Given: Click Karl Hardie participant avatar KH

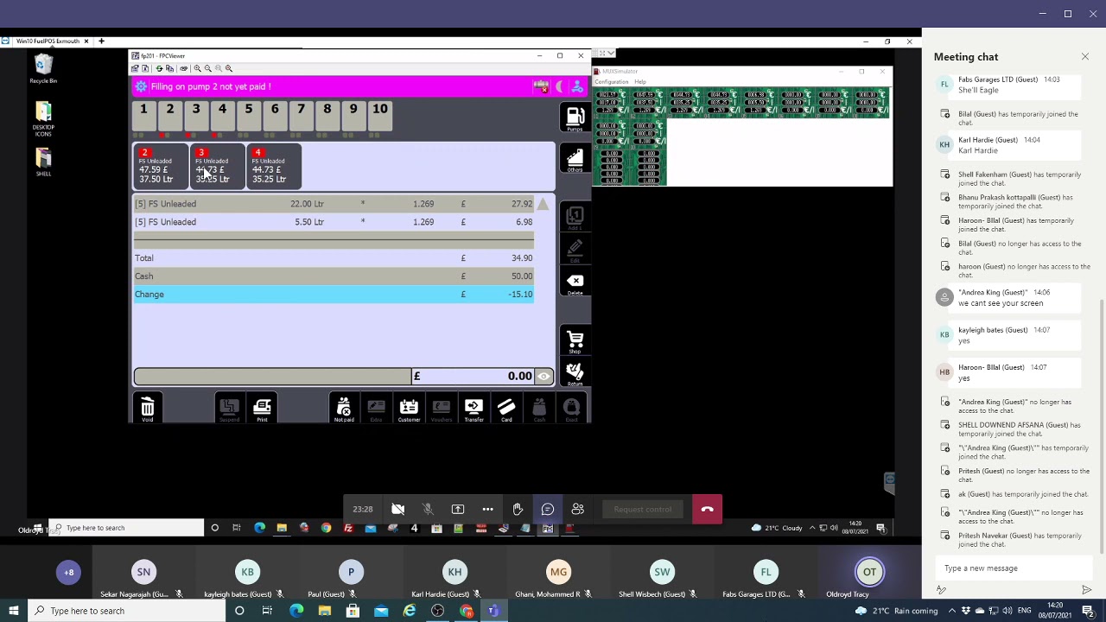Looking at the screenshot, I should tap(454, 572).
